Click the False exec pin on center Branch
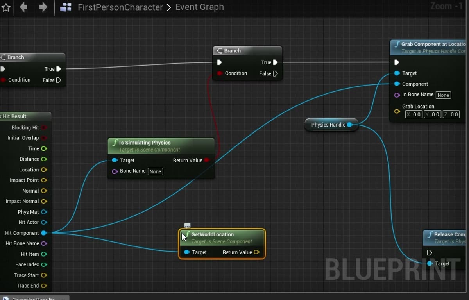The height and width of the screenshot is (300, 469). pos(275,73)
